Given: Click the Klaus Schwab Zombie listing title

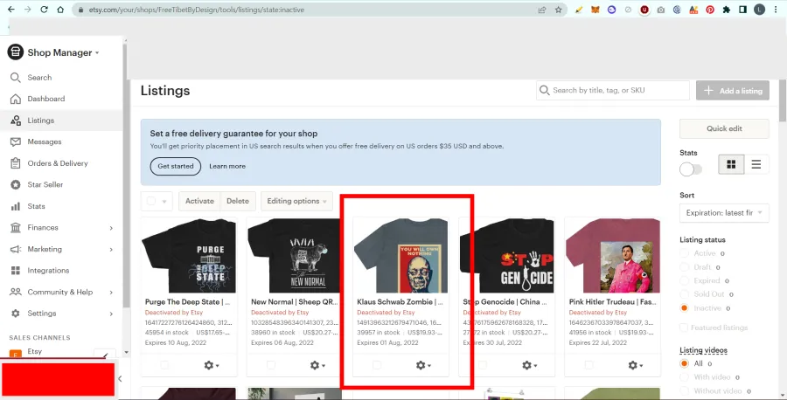Looking at the screenshot, I should pyautogui.click(x=400, y=302).
